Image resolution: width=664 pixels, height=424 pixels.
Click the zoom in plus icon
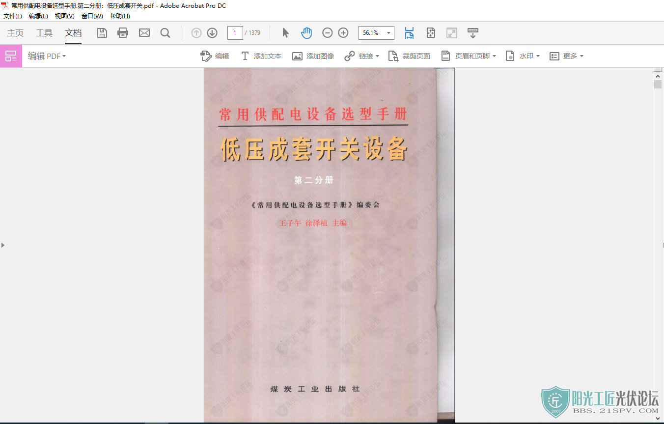coord(343,33)
